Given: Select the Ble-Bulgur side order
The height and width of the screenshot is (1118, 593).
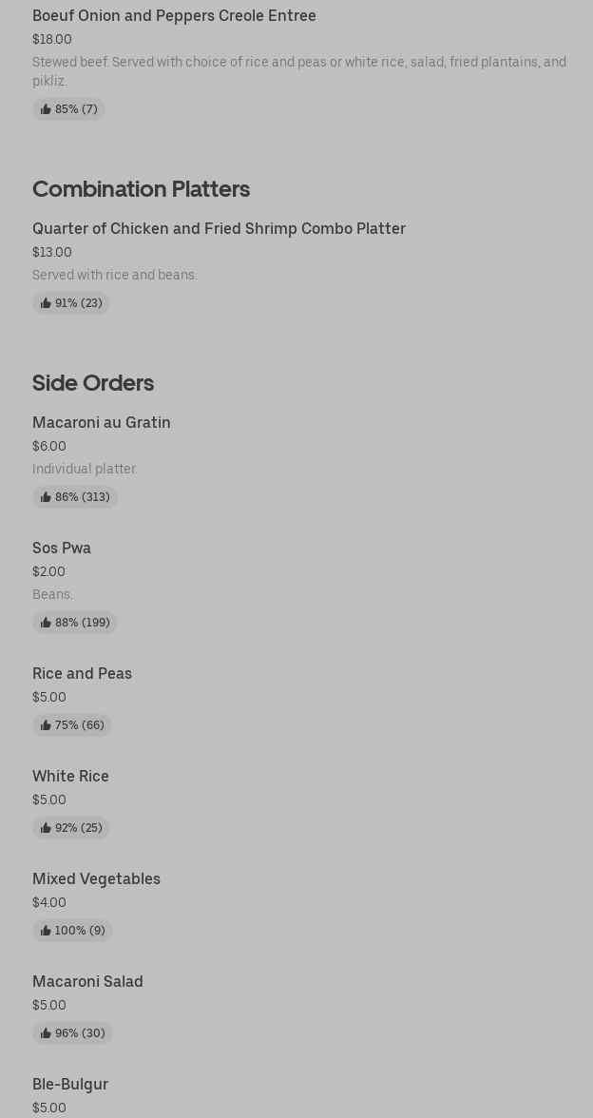Looking at the screenshot, I should point(70,1084).
